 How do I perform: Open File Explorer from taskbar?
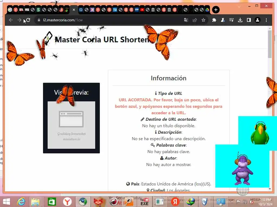35,202
